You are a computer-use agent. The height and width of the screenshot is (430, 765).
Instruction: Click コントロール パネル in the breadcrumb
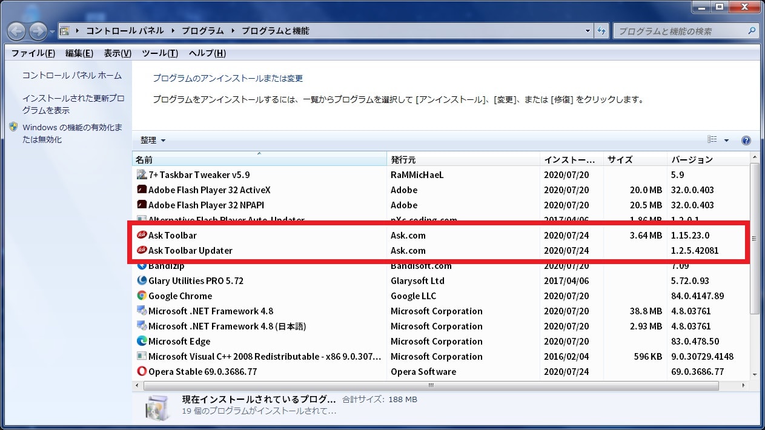126,31
